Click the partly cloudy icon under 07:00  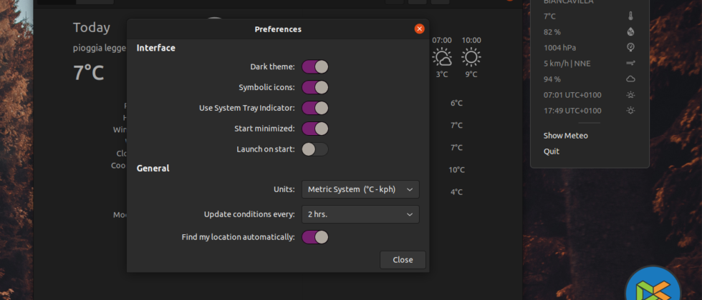pyautogui.click(x=442, y=57)
